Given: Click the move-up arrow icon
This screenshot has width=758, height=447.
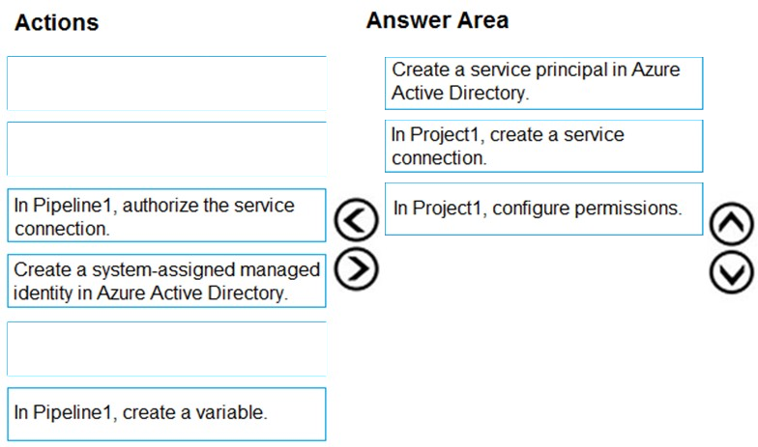Looking at the screenshot, I should 731,224.
